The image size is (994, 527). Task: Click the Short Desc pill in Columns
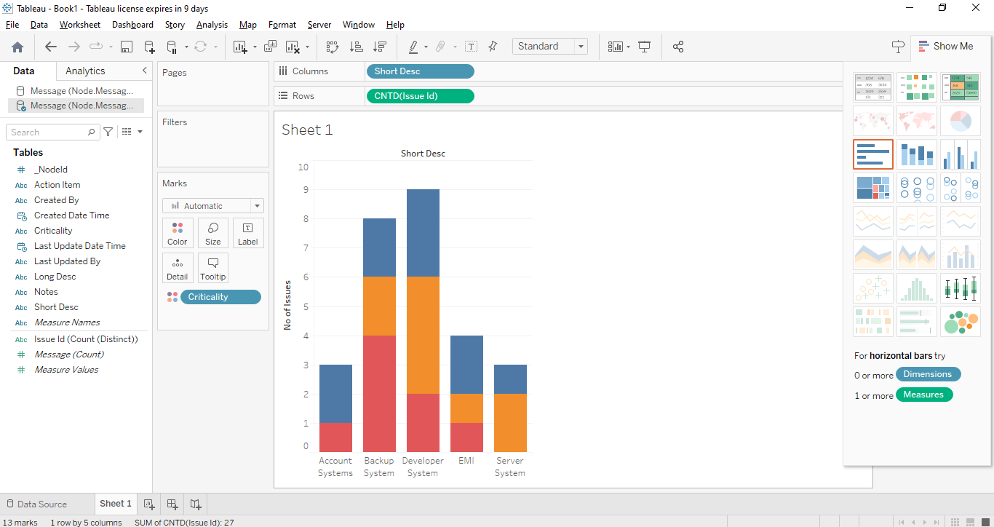tap(420, 71)
